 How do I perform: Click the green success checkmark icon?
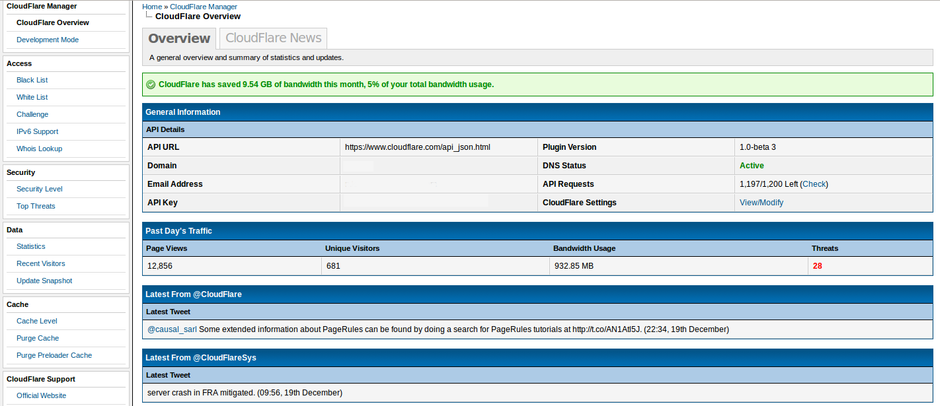[151, 85]
